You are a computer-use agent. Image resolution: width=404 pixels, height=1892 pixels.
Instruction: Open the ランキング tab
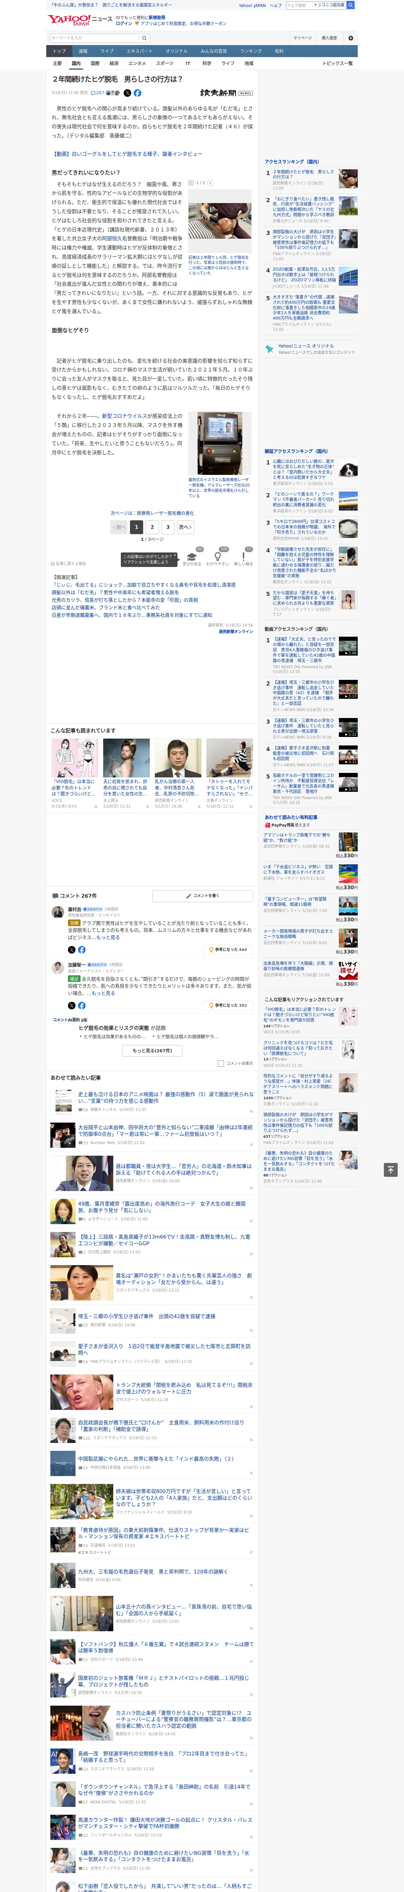point(251,51)
